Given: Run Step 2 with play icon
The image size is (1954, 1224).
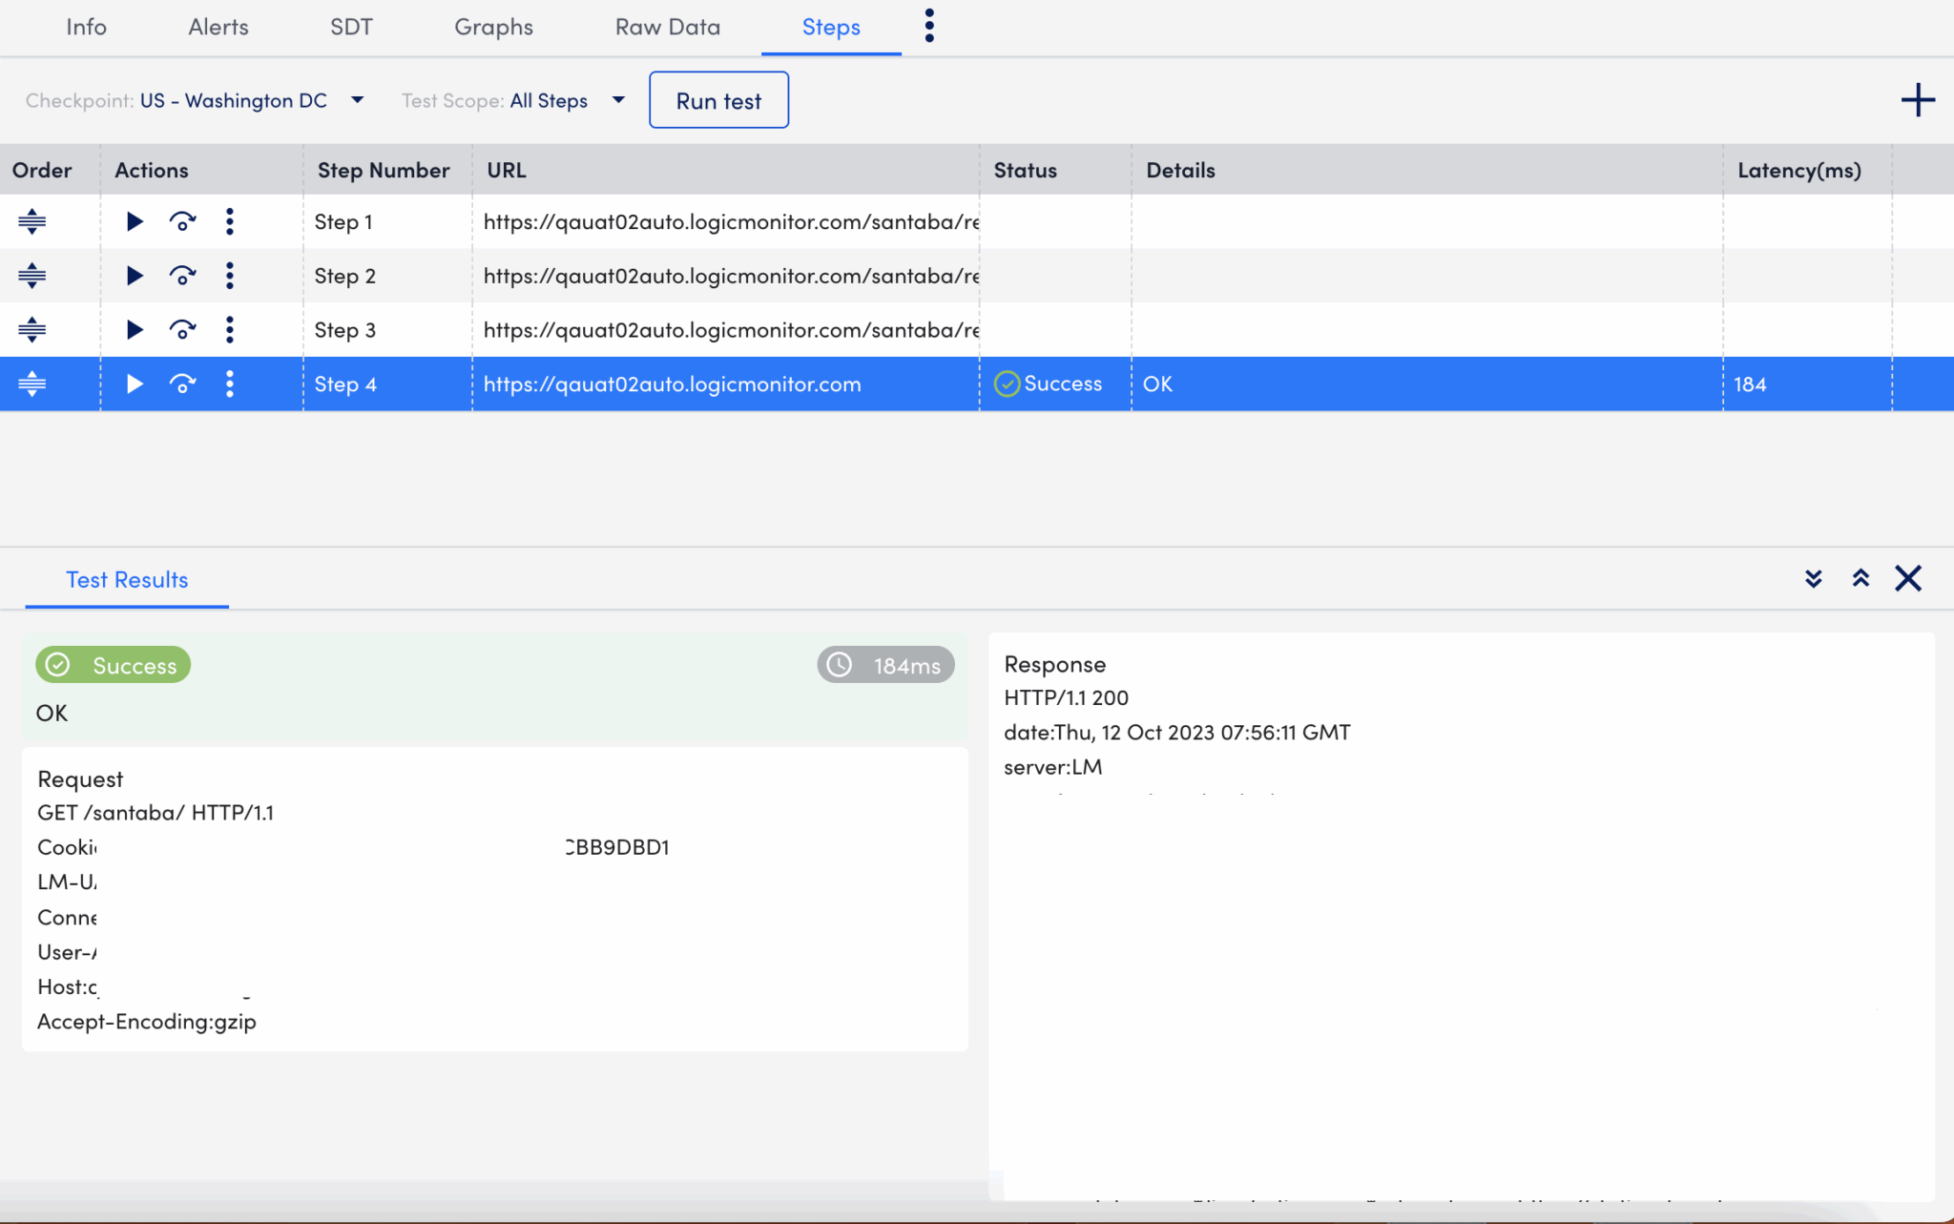Looking at the screenshot, I should 135,276.
